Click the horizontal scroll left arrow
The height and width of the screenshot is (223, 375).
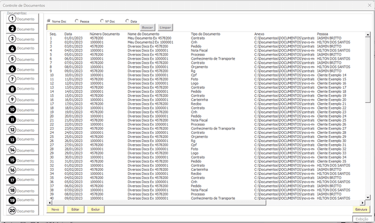(49, 203)
